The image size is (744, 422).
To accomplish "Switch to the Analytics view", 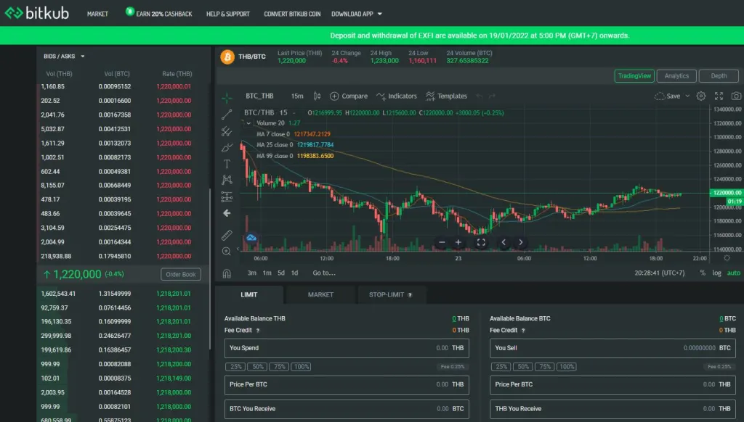I will point(676,76).
